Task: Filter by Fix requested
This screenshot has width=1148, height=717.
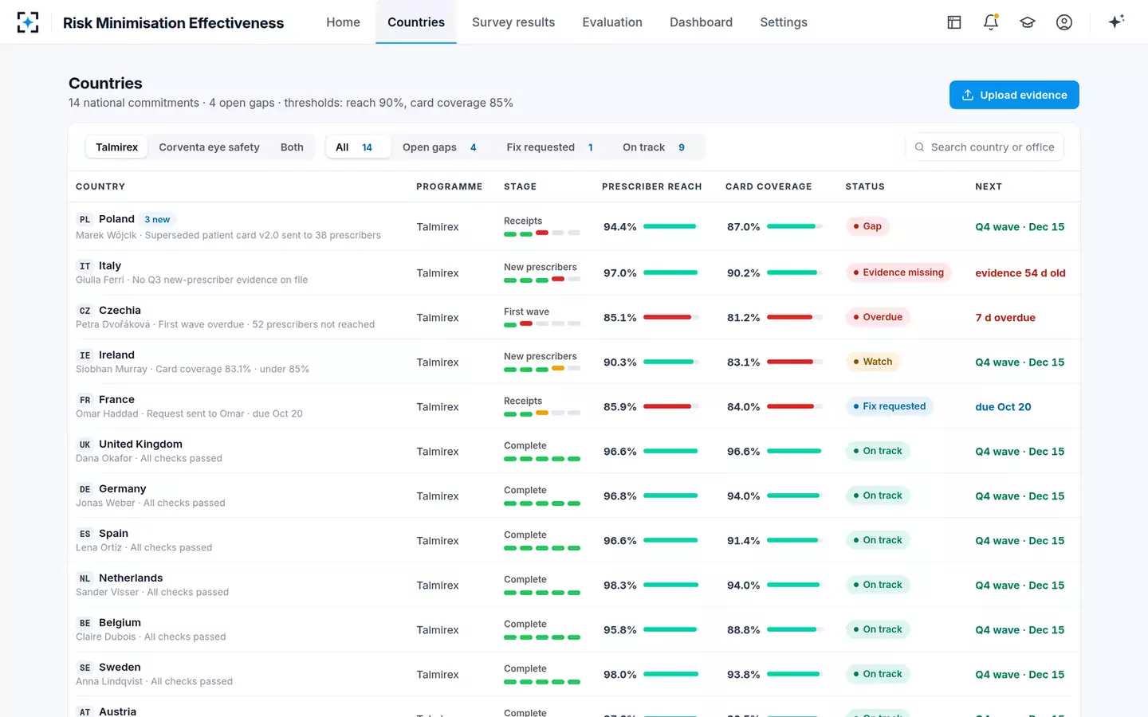Action: click(x=549, y=147)
